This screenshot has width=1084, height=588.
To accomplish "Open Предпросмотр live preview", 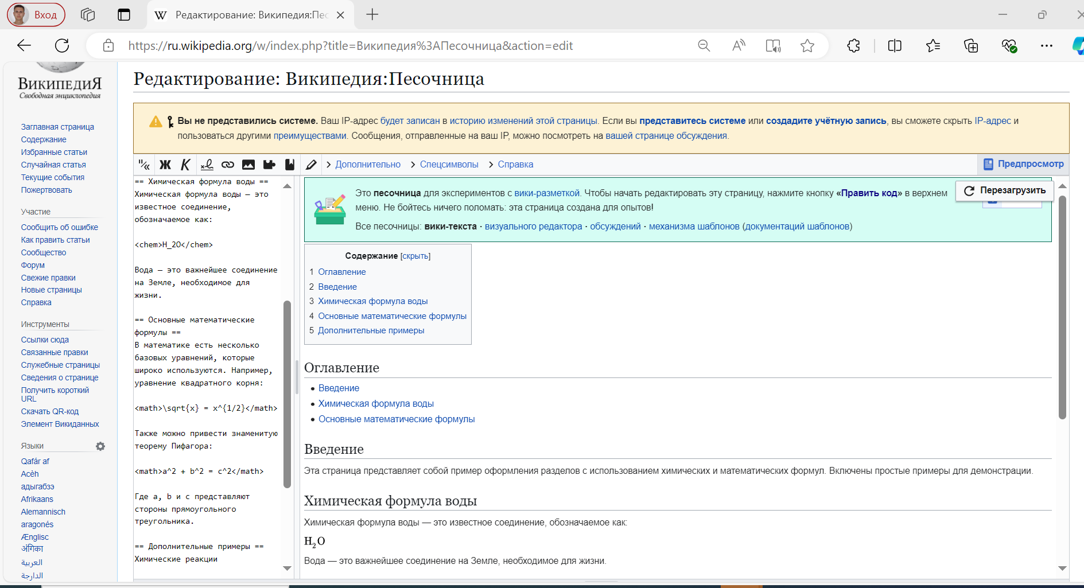I will click(1023, 164).
